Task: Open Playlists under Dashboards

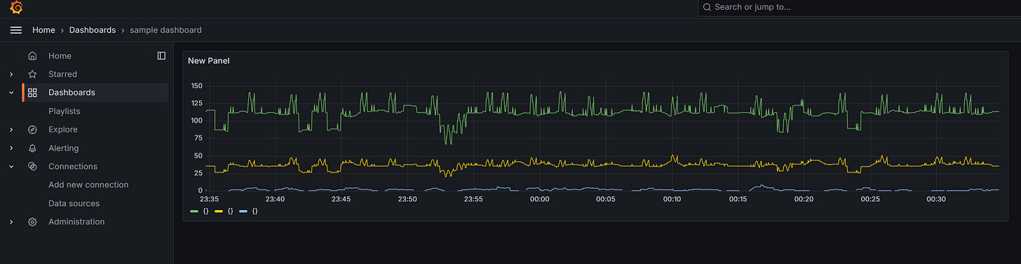Action: click(64, 111)
